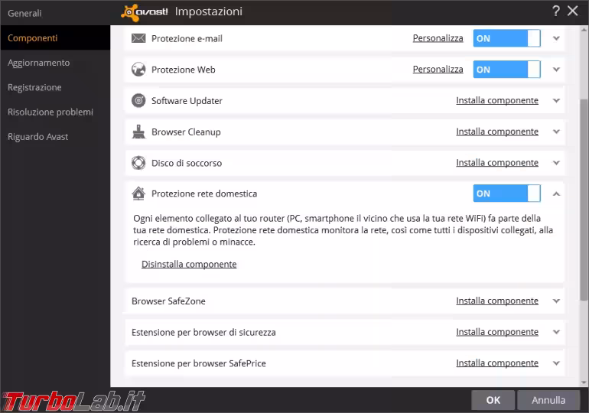Install the Browser SafeZone component
This screenshot has height=413, width=589.
coord(497,301)
